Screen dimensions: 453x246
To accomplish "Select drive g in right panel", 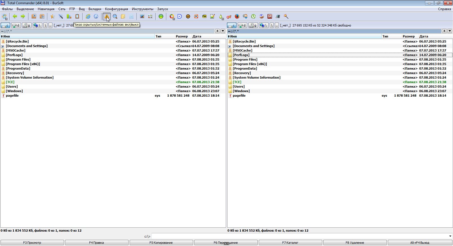I will [253, 25].
